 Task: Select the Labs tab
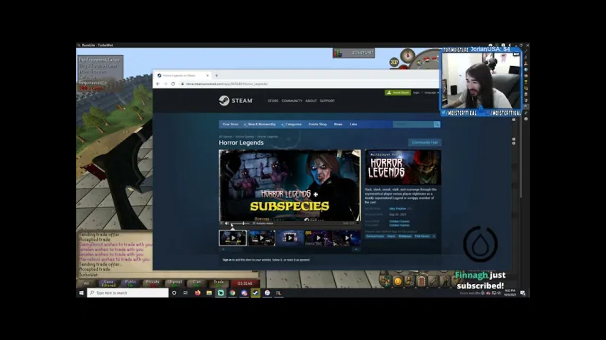pyautogui.click(x=353, y=124)
